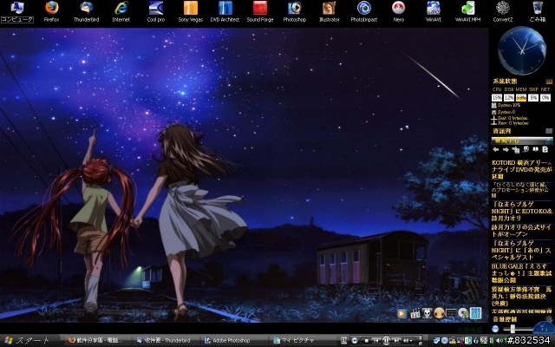The height and width of the screenshot is (347, 555).
Task: Open the recycle bin icon
Action: pyautogui.click(x=538, y=11)
